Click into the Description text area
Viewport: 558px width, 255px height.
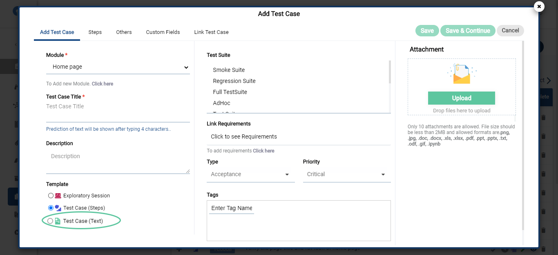click(x=118, y=162)
